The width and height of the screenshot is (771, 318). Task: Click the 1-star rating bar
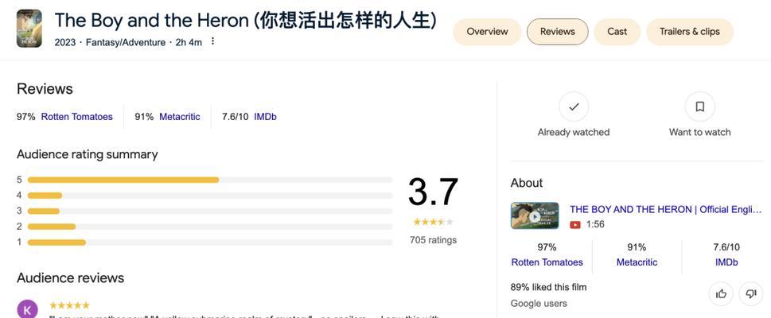click(210, 242)
